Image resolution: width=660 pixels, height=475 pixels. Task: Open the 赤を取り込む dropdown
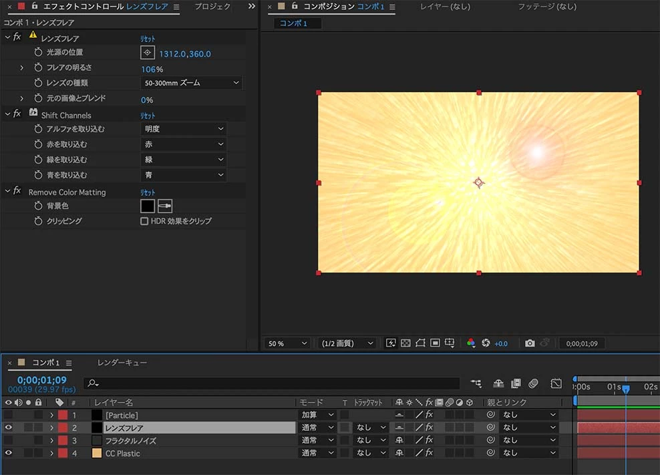[x=184, y=144]
